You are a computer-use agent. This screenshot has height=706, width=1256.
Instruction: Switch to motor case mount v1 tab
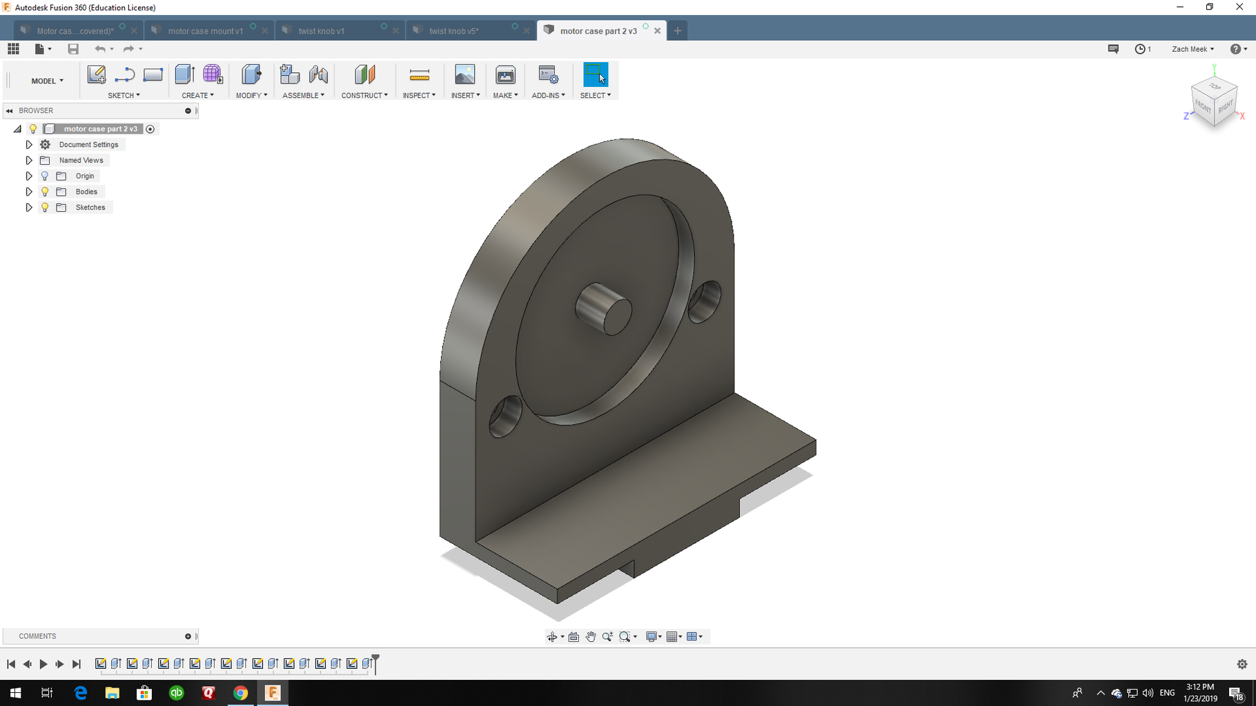pos(206,31)
